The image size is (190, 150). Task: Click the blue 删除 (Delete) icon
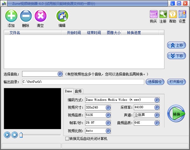(26, 16)
